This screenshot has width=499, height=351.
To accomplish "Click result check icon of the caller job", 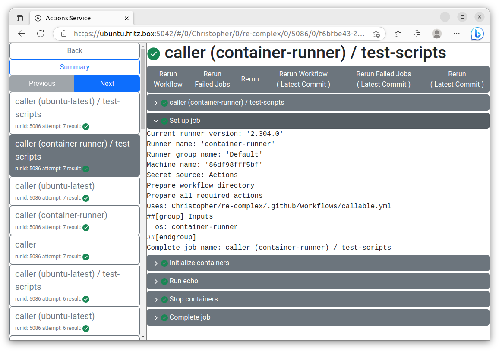I will 86,257.
